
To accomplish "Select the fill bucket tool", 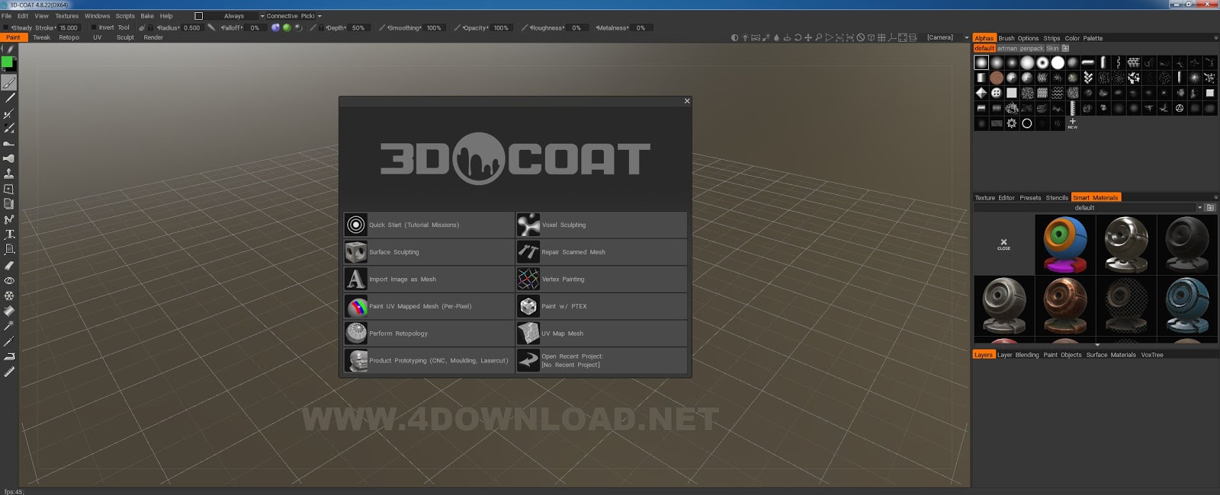I will coord(9,311).
